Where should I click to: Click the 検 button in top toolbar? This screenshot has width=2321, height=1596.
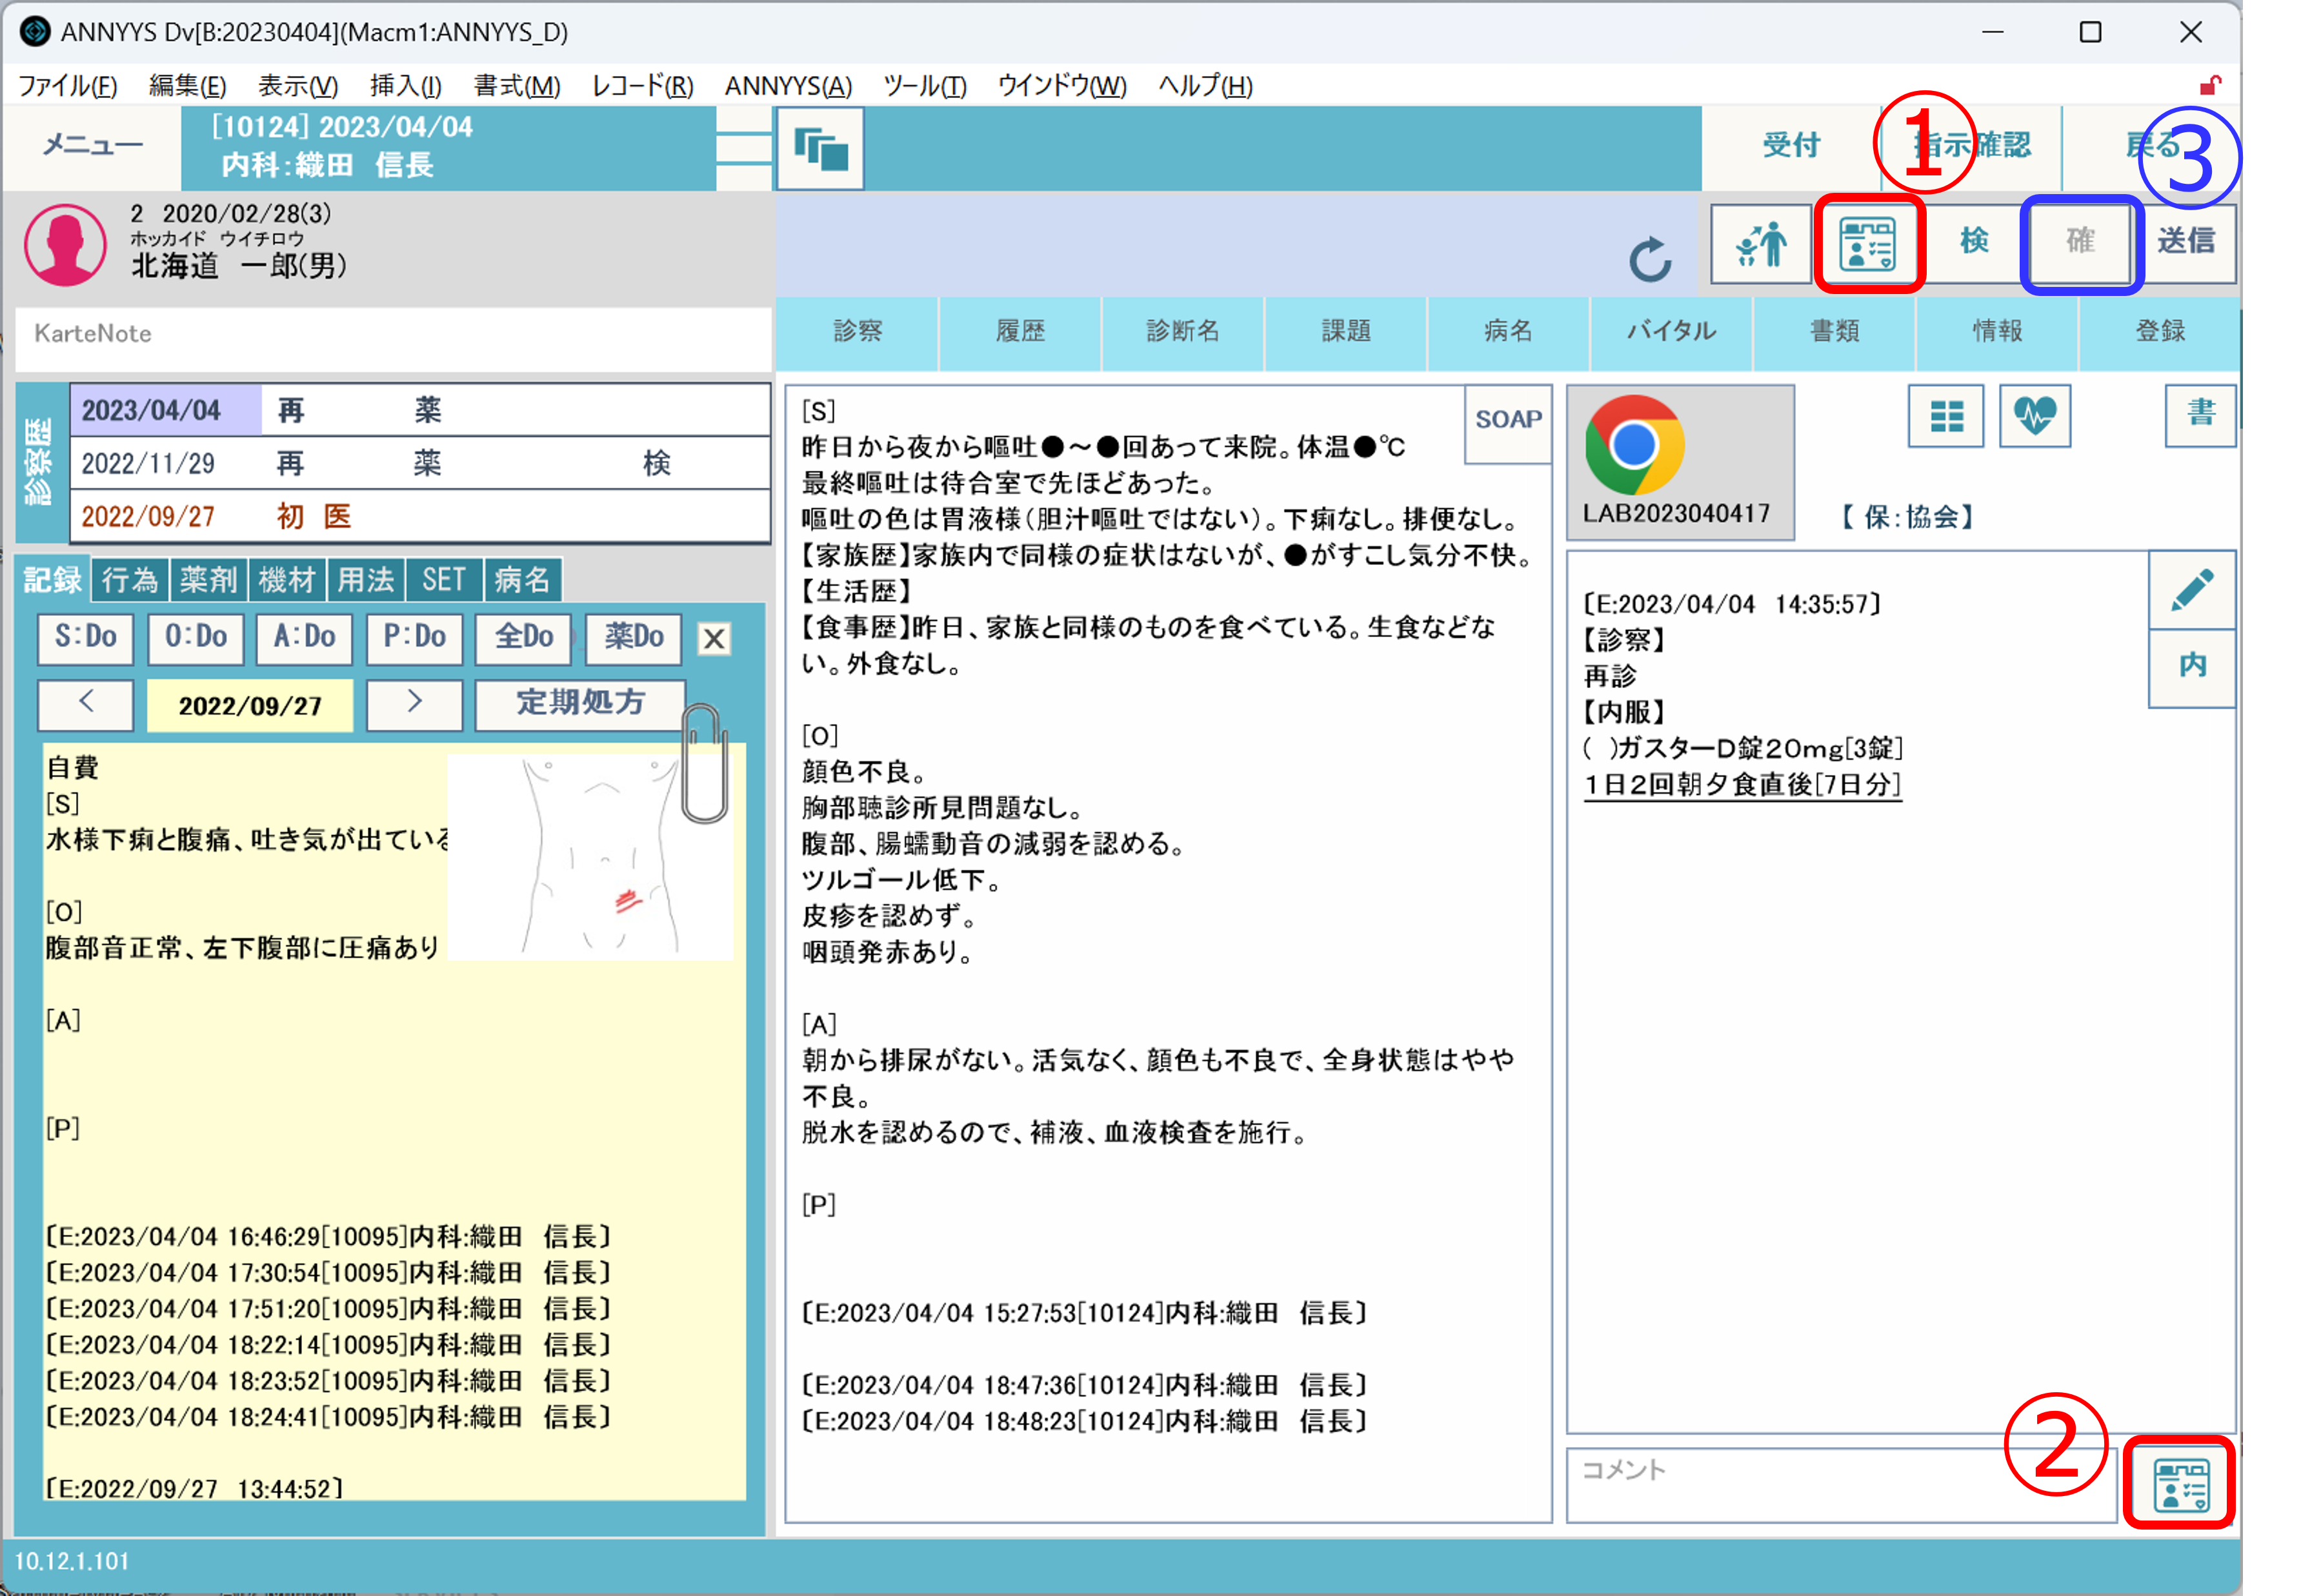[1973, 243]
